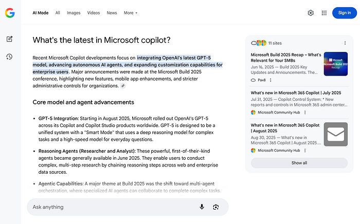Click the link chip after intro paragraph

123,86
